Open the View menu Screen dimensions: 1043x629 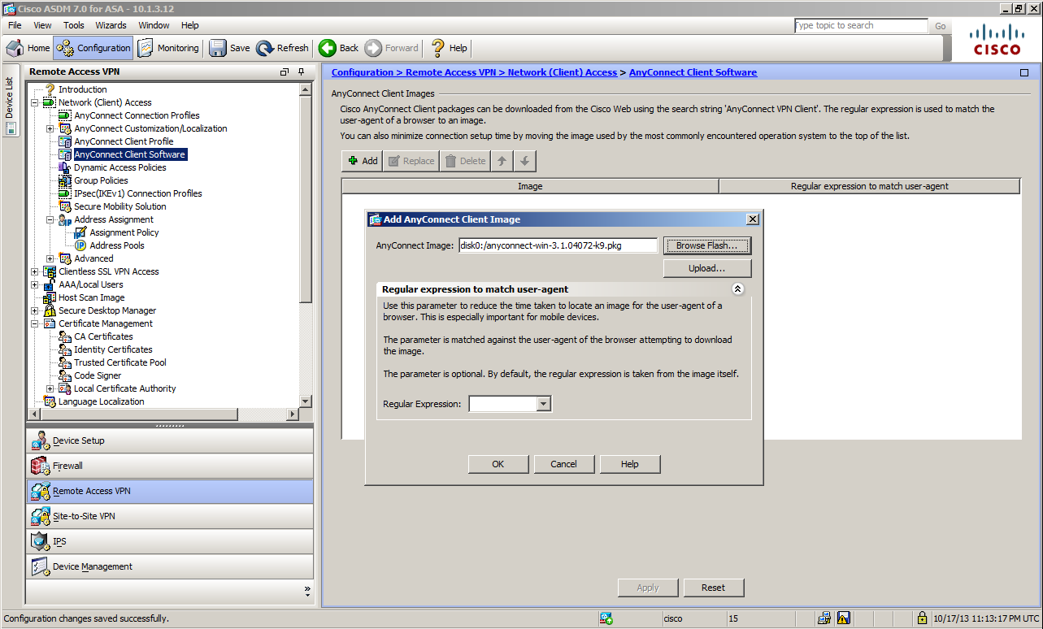(42, 25)
